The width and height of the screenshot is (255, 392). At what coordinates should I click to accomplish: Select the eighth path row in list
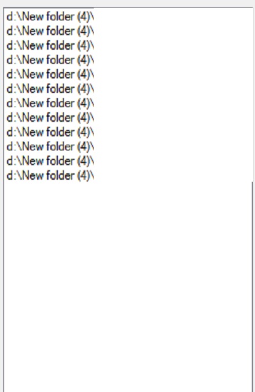tap(50, 118)
